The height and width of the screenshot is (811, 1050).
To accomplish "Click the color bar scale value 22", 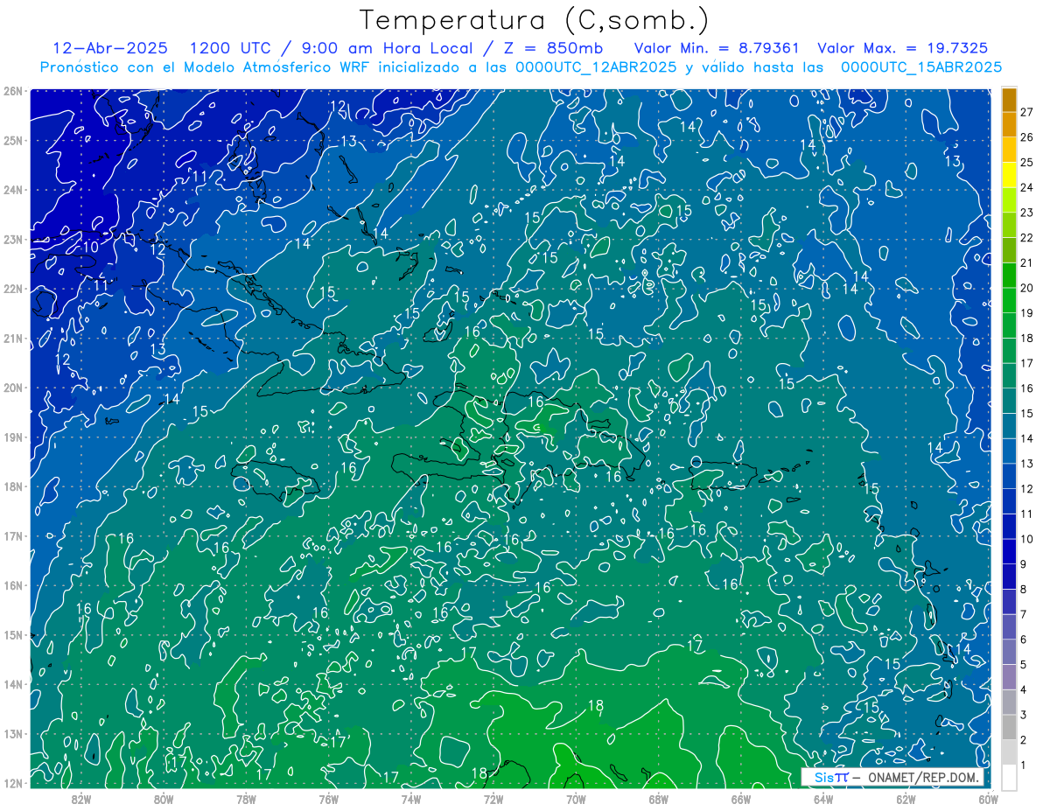I will (x=1026, y=238).
